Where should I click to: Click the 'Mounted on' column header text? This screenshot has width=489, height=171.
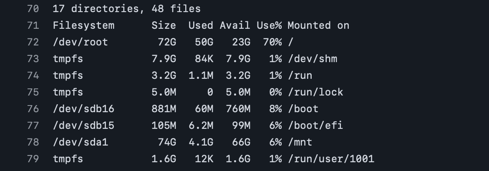(318, 25)
